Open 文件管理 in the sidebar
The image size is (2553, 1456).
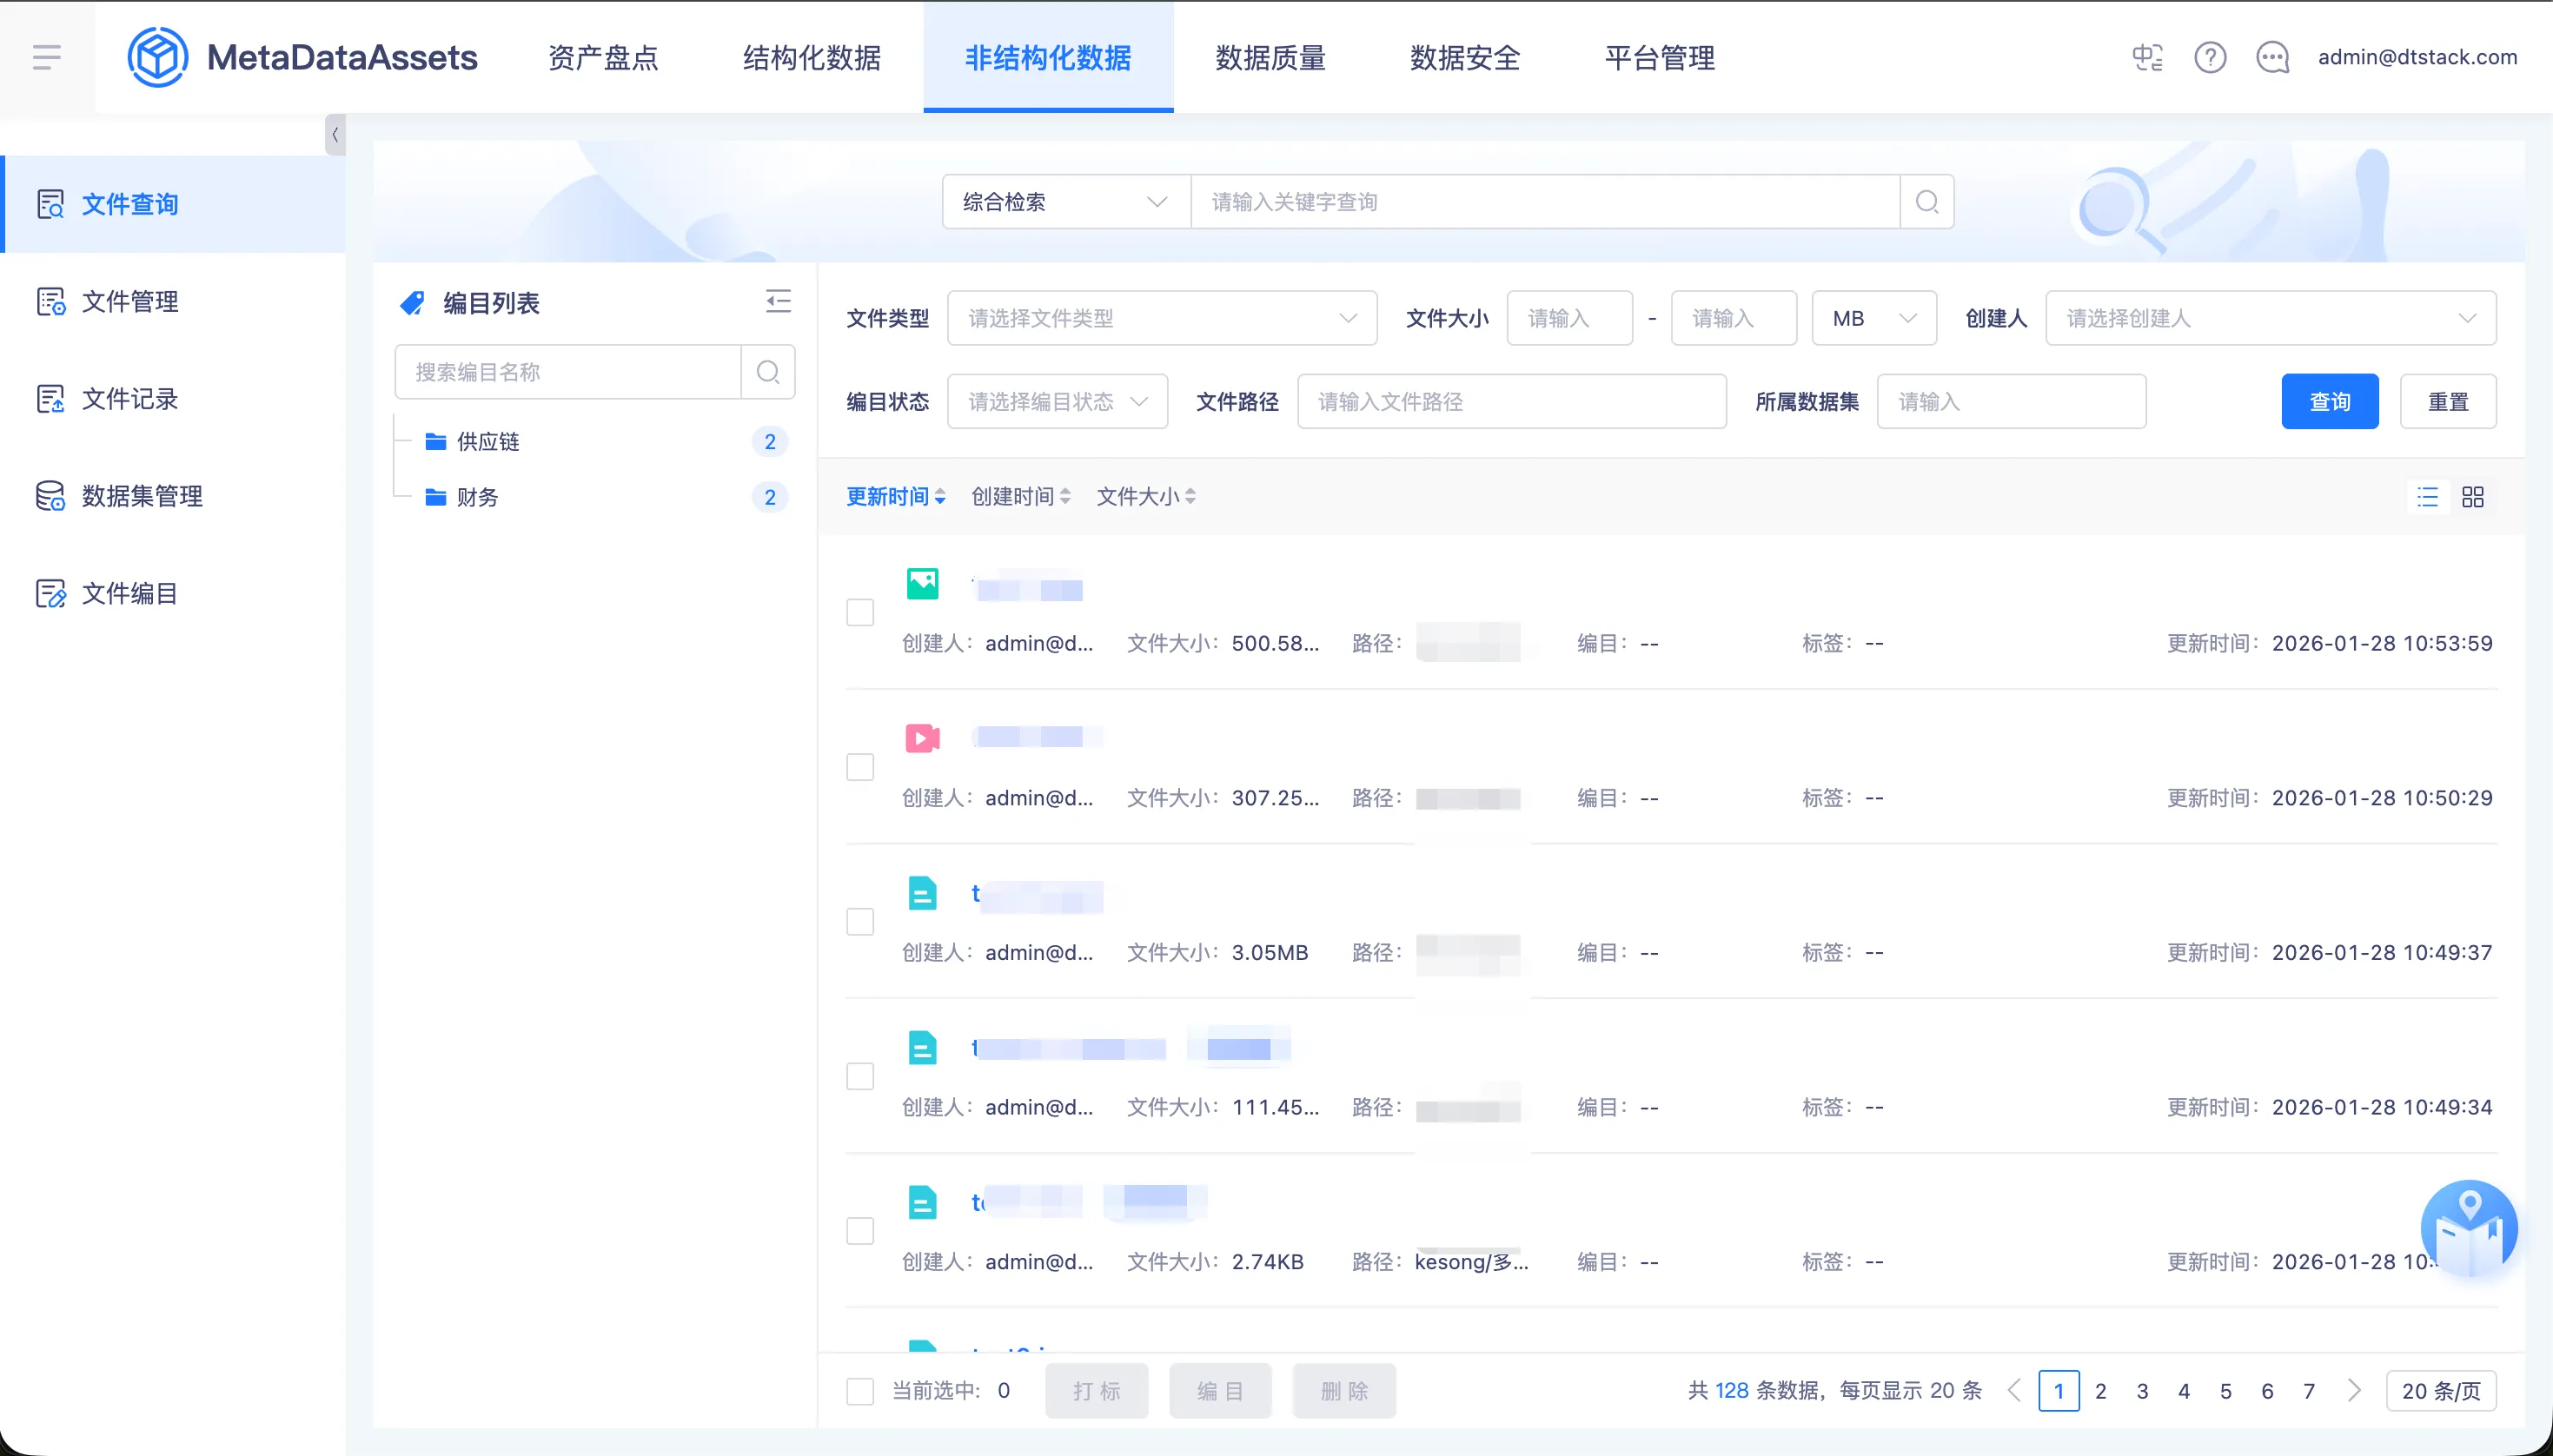point(130,301)
